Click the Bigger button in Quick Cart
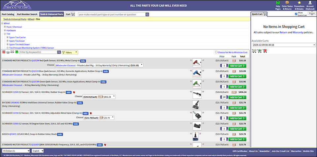Image resolution: width=317 pixels, height=157 pixels. pos(311,13)
